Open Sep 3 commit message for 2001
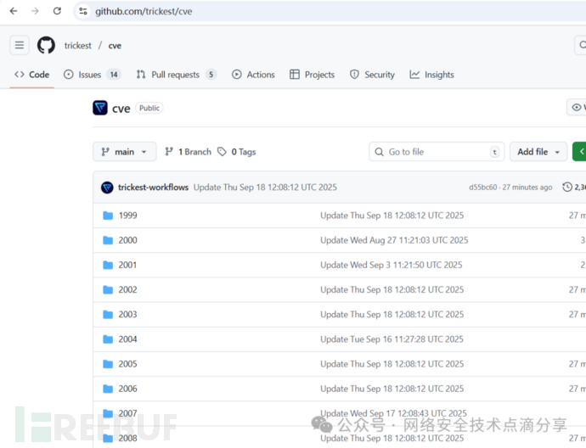Screen dimensions: 586x448 pyautogui.click(x=391, y=265)
